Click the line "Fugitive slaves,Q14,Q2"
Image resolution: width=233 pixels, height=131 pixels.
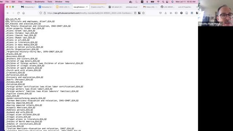coord(19,94)
